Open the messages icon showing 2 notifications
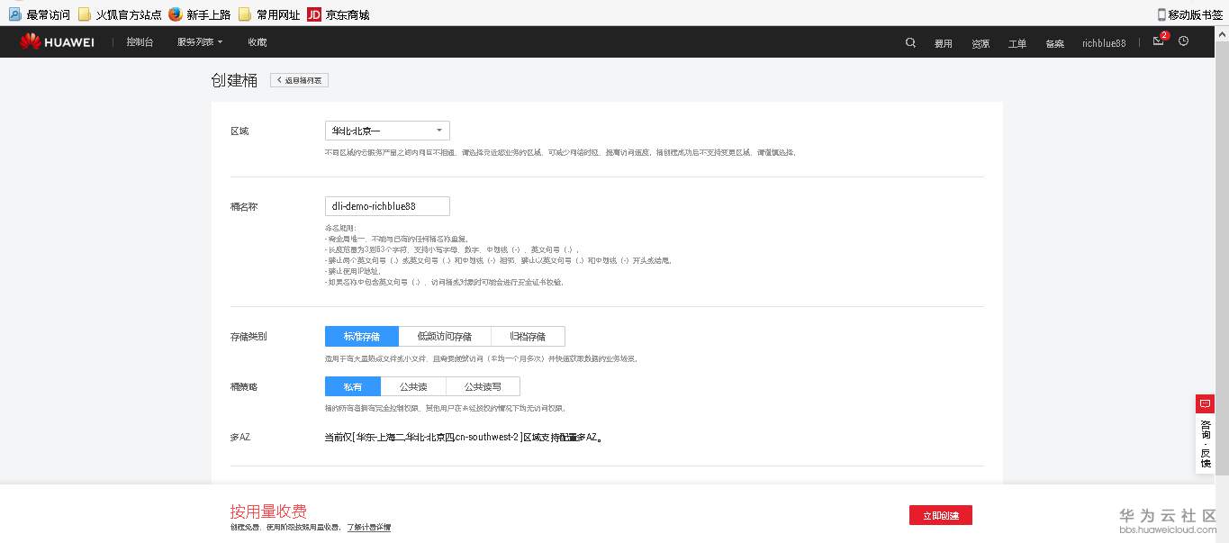1229x543 pixels. pyautogui.click(x=1159, y=42)
